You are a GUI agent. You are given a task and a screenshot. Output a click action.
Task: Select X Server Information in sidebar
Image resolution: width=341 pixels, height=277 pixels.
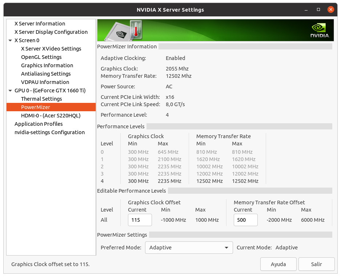click(x=40, y=24)
